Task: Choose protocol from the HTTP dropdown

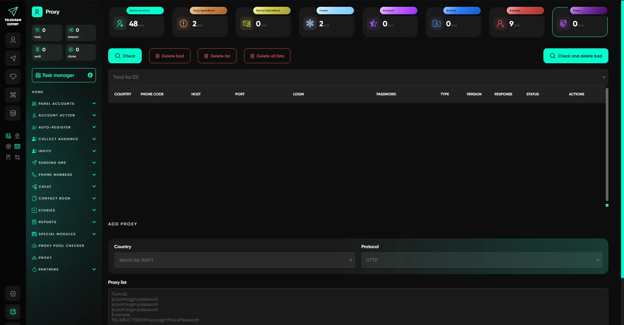Action: [481, 260]
